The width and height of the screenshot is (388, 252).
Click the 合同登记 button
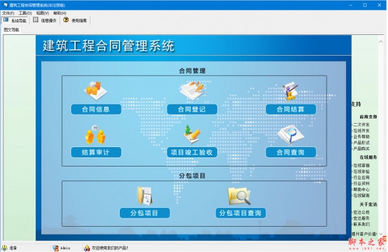click(192, 109)
